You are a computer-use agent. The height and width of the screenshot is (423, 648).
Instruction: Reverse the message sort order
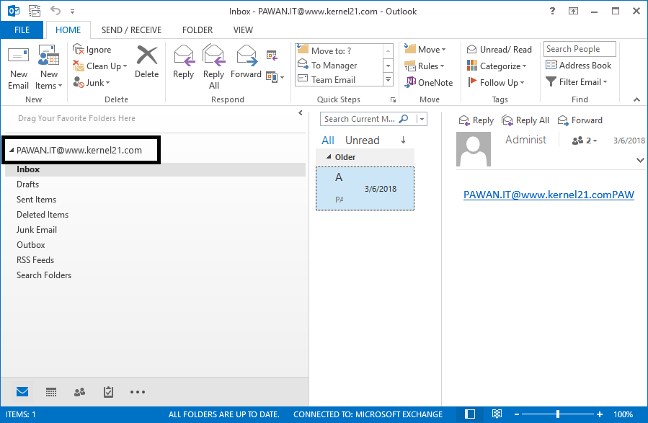point(404,141)
